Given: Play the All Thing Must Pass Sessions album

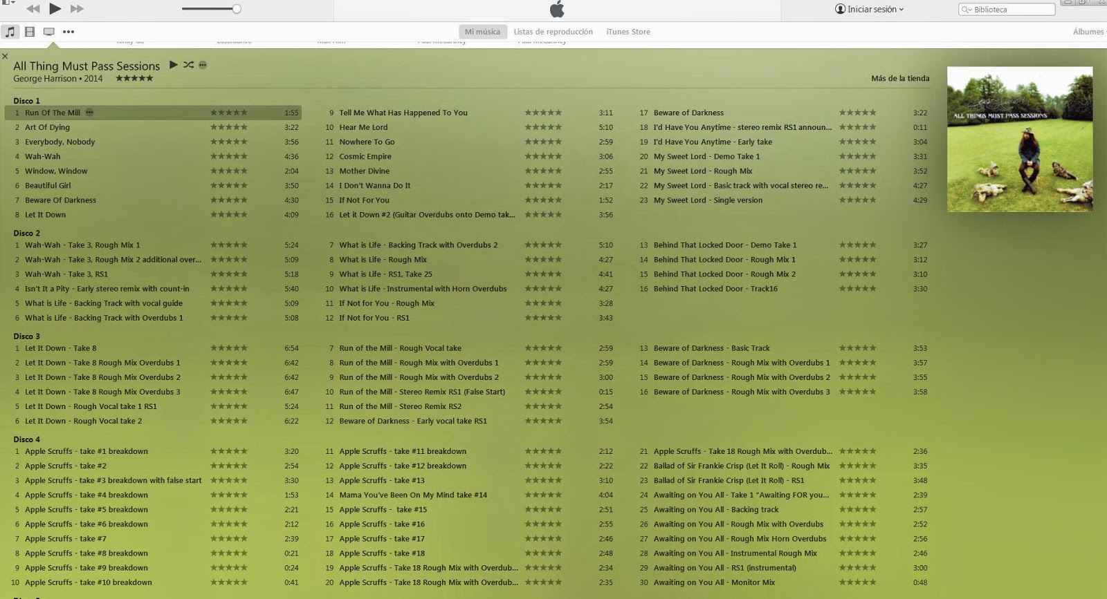Looking at the screenshot, I should 174,65.
